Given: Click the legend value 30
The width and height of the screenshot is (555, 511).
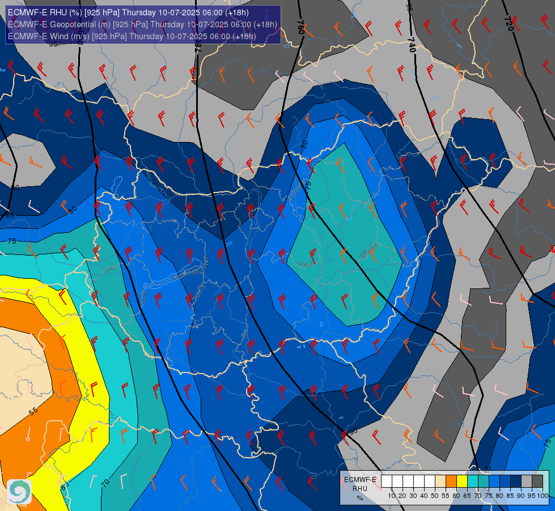Looking at the screenshot, I should (413, 496).
